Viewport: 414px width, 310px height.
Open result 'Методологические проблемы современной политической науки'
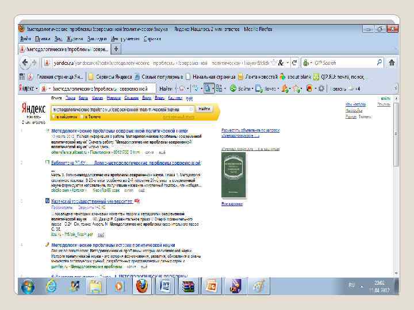point(120,131)
